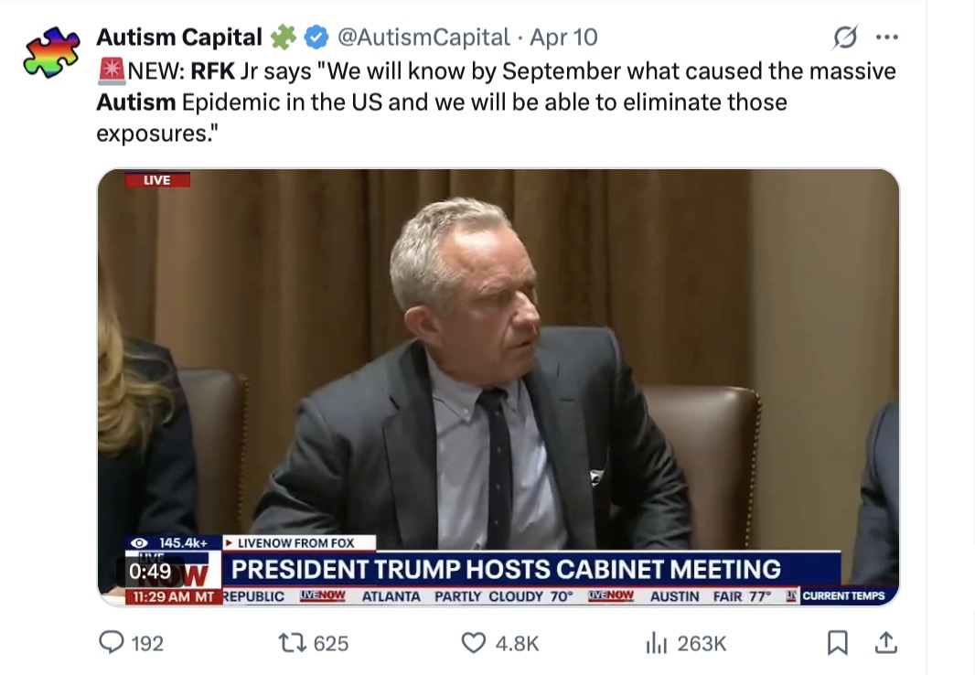Screen dimensions: 975x675
Task: Click the red siren emoji before NEW
Action: (109, 71)
